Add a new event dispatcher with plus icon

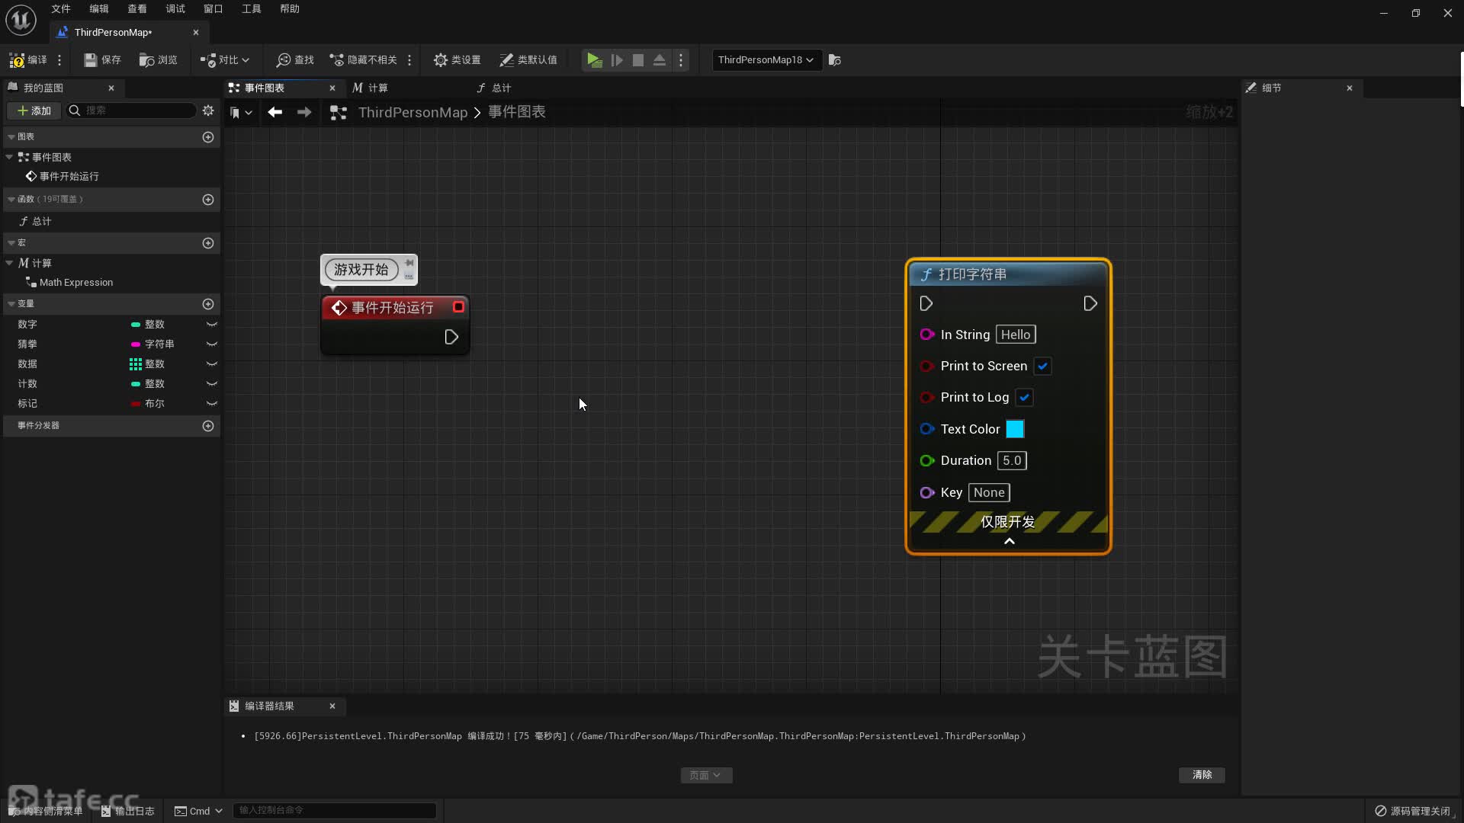(208, 426)
